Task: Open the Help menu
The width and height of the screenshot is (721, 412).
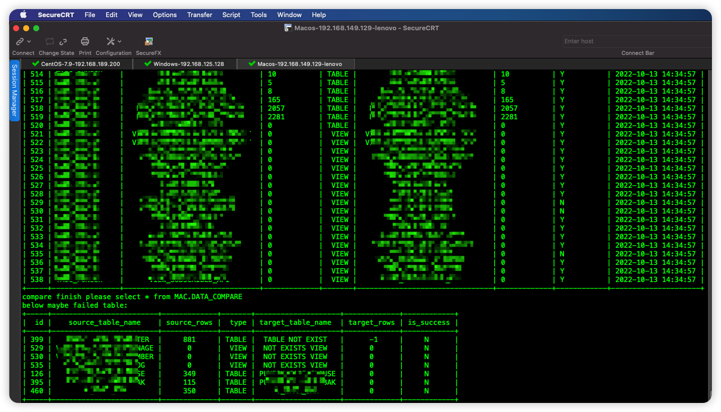Action: (319, 15)
